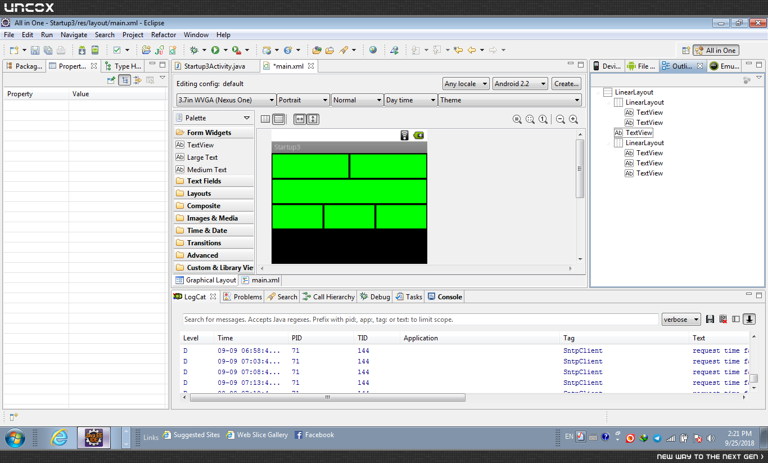Open the Portrait orientation dropdown
This screenshot has height=463, width=768.
304,100
